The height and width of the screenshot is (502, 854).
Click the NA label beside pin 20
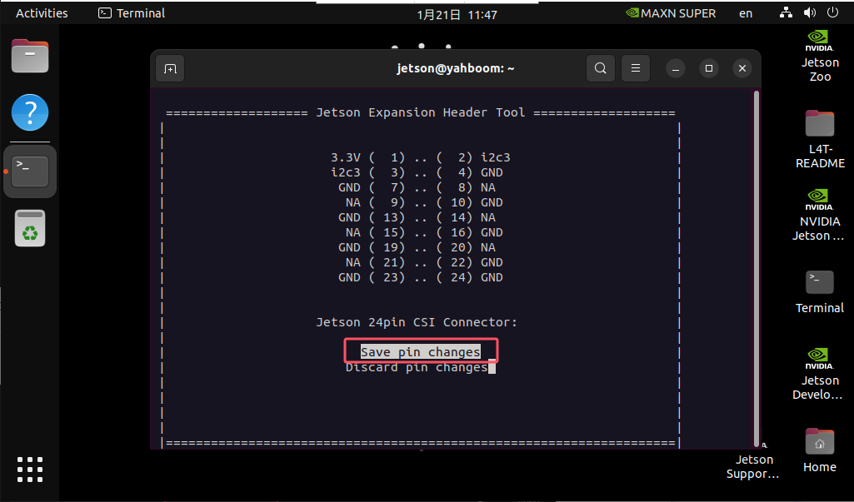coord(488,247)
